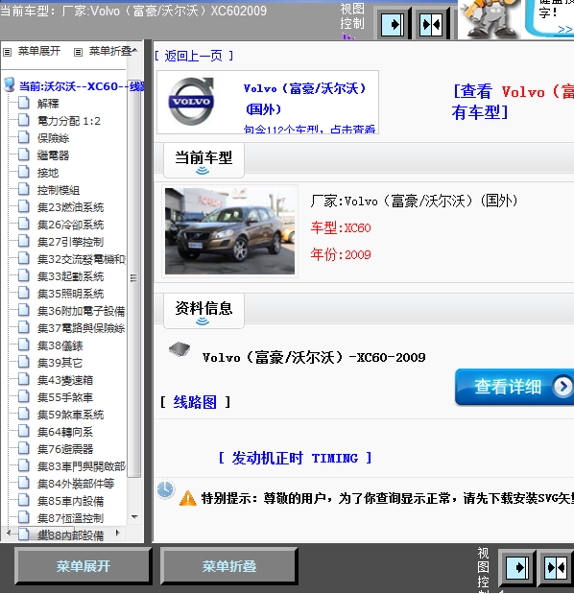Click the 资料信息 section tab
Viewport: 574px width, 594px height.
203,311
